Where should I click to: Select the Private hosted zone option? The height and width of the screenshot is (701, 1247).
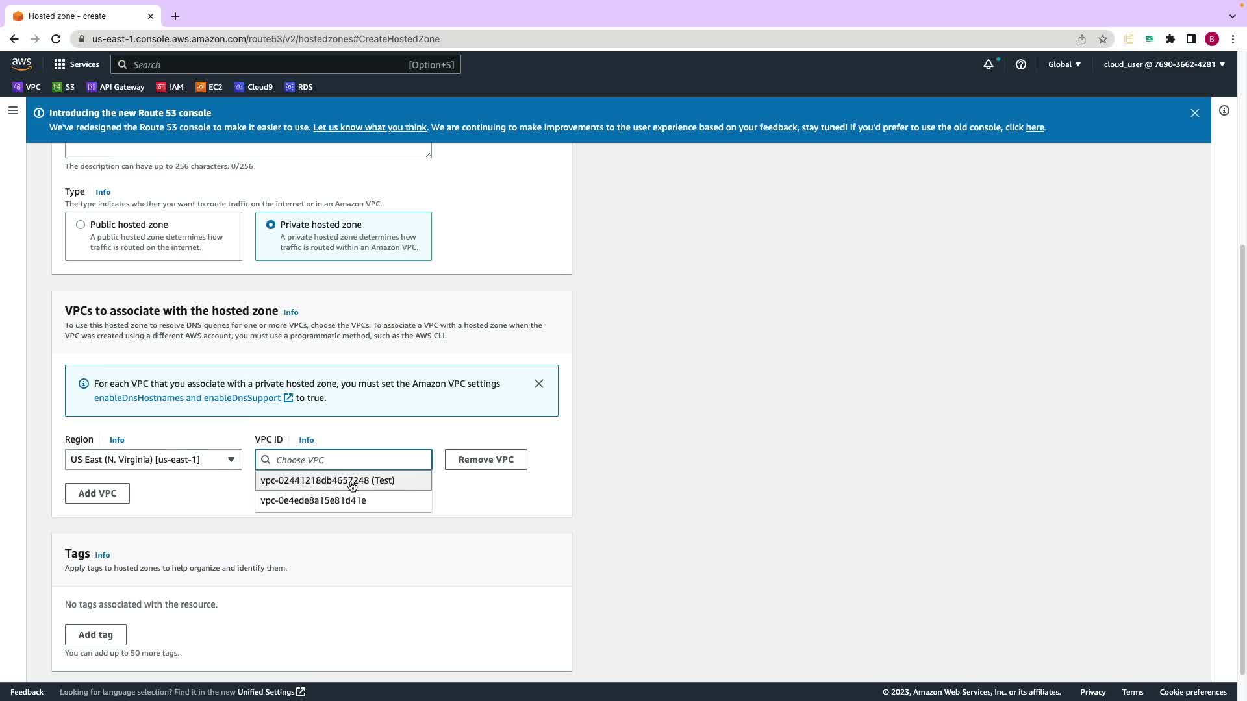[271, 225]
